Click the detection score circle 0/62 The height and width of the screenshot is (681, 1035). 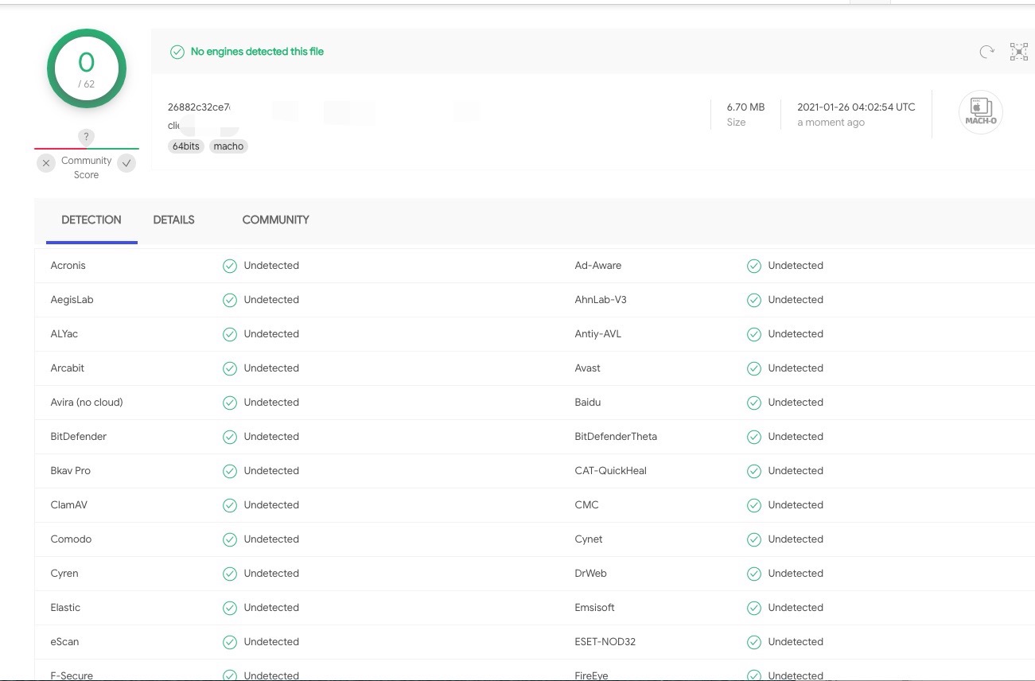86,68
